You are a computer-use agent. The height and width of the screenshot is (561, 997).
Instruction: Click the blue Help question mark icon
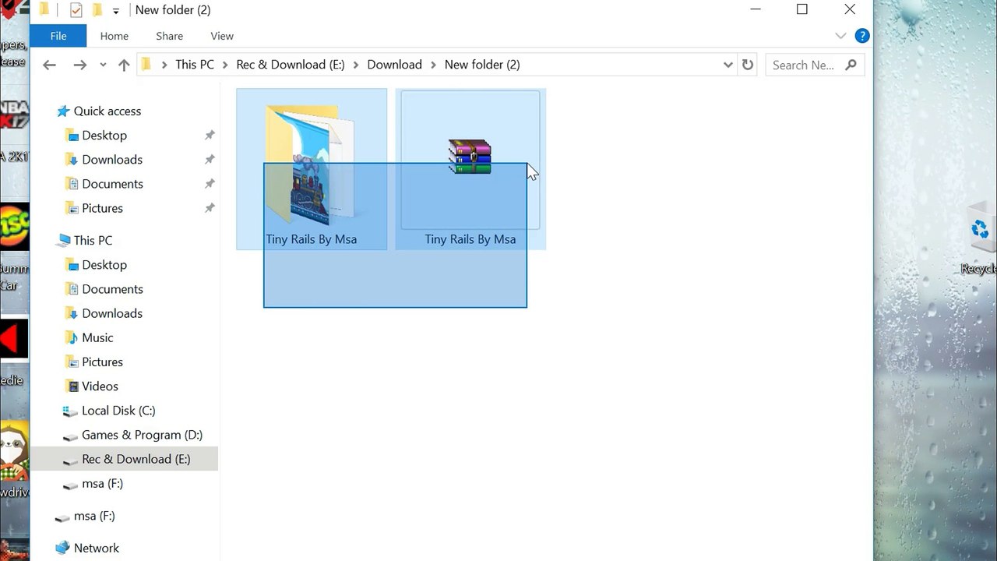tap(861, 36)
